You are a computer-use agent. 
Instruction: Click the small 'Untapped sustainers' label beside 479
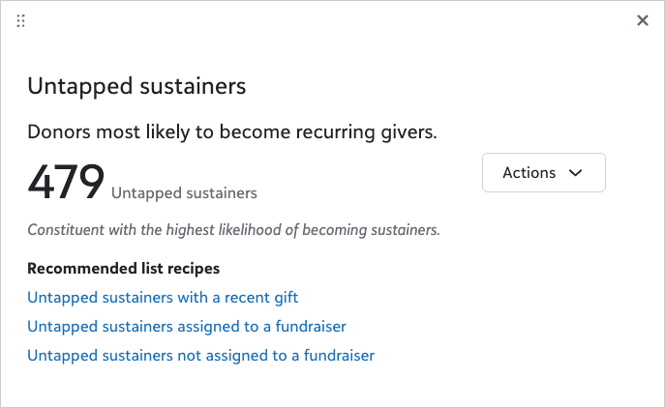184,193
